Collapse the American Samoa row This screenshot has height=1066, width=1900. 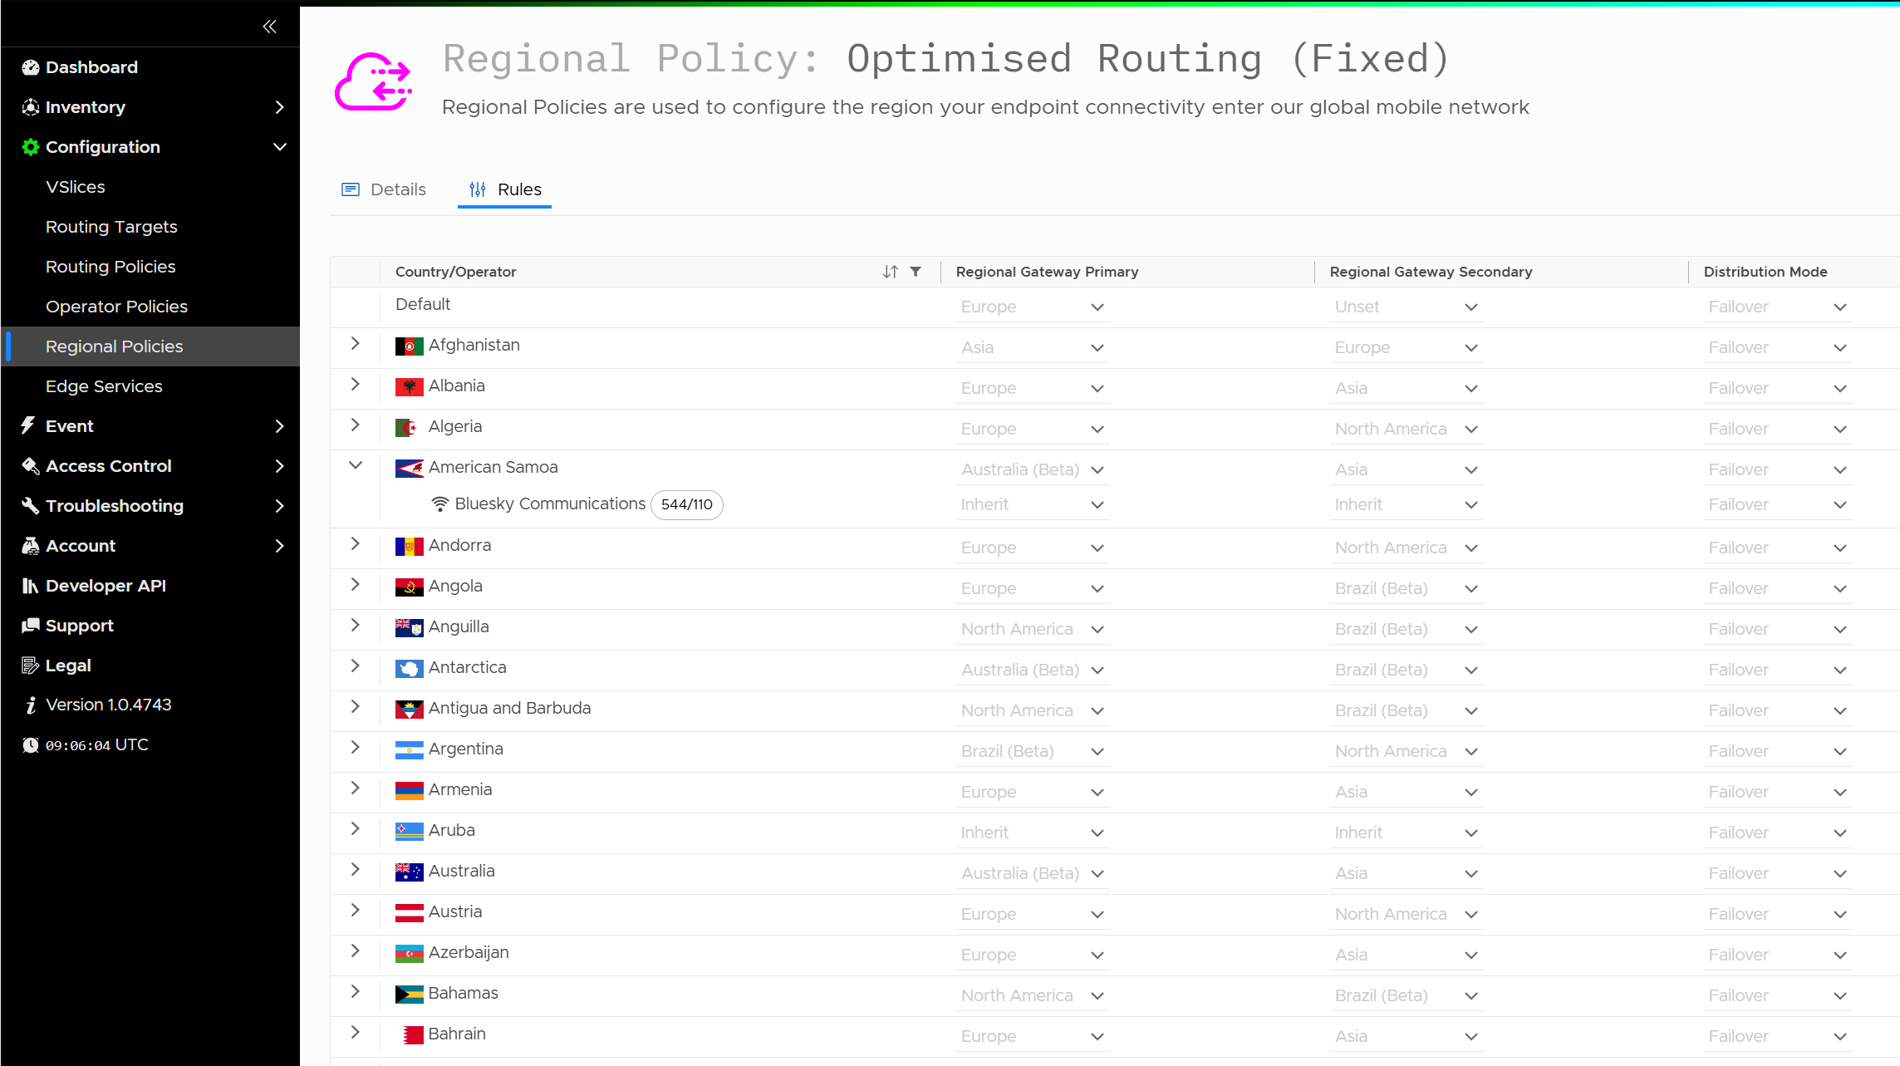coord(356,465)
